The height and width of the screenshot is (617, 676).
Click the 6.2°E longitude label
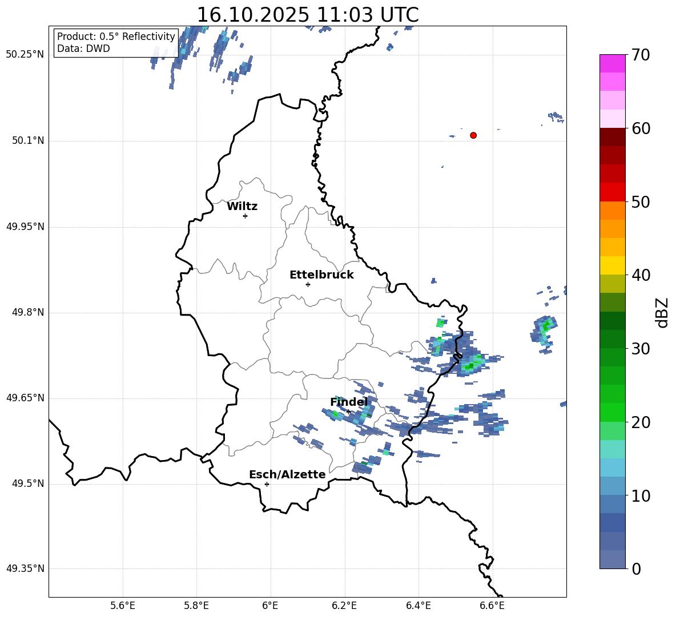click(x=344, y=606)
